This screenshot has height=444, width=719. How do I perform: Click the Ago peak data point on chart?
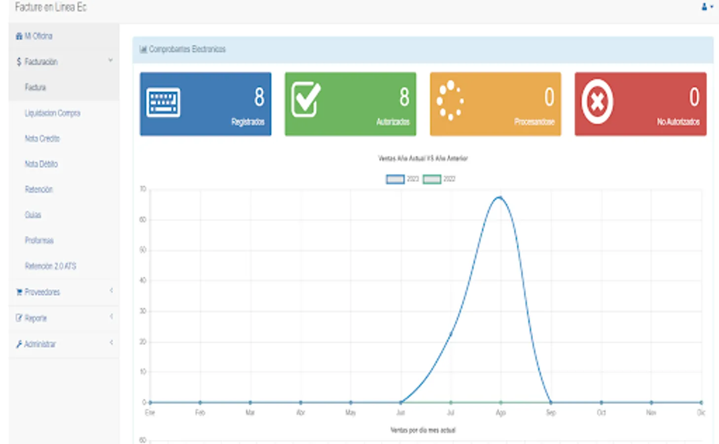click(501, 197)
